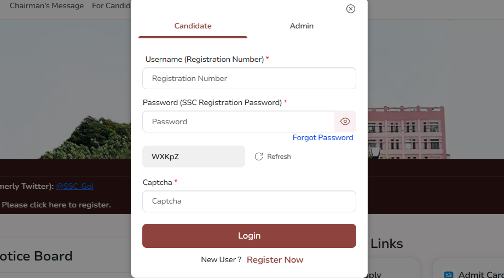Switch to the Admin tab
The height and width of the screenshot is (278, 504).
tap(302, 26)
